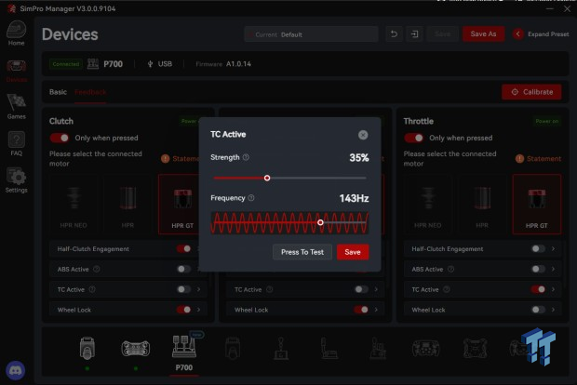The width and height of the screenshot is (577, 385).
Task: Close the TC Active dialog
Action: (x=363, y=135)
